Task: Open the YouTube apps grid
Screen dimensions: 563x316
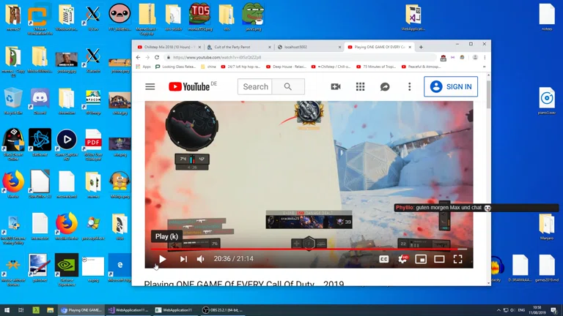Action: [x=360, y=86]
